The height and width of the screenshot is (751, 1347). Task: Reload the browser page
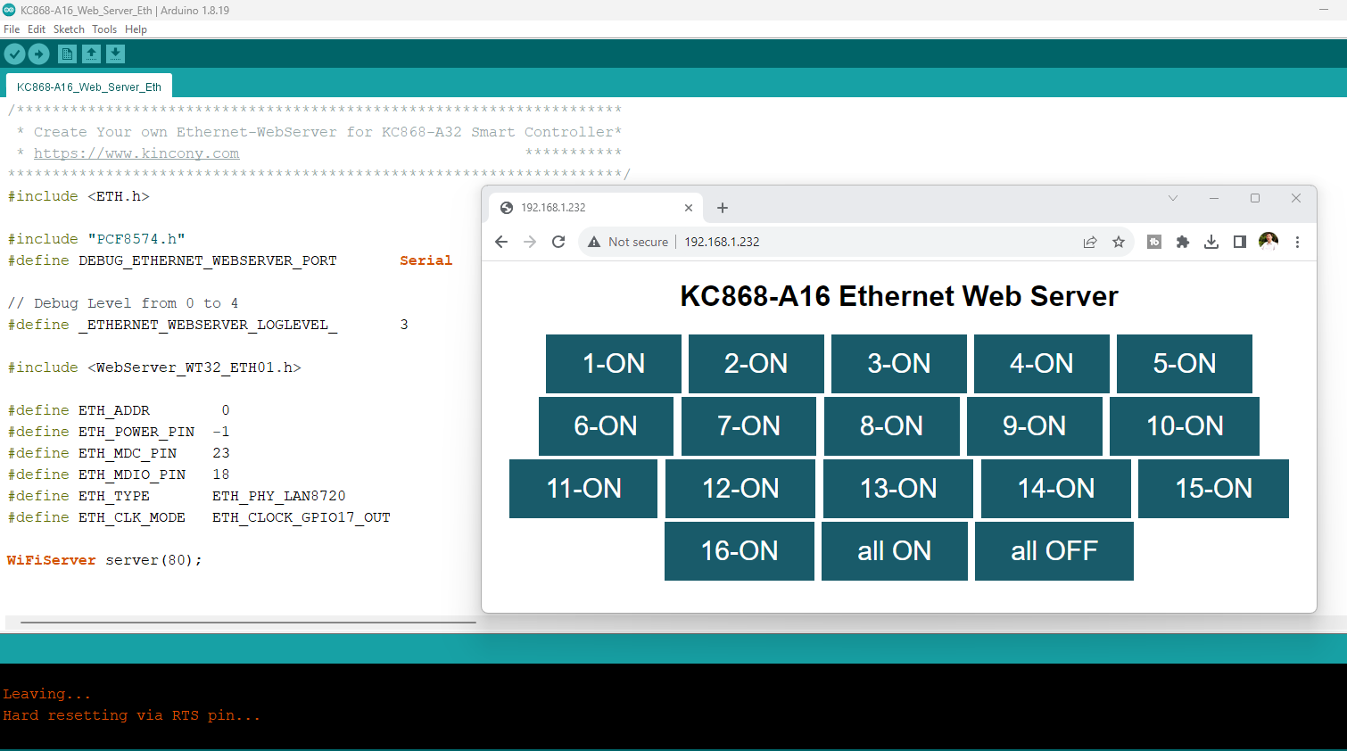(558, 242)
